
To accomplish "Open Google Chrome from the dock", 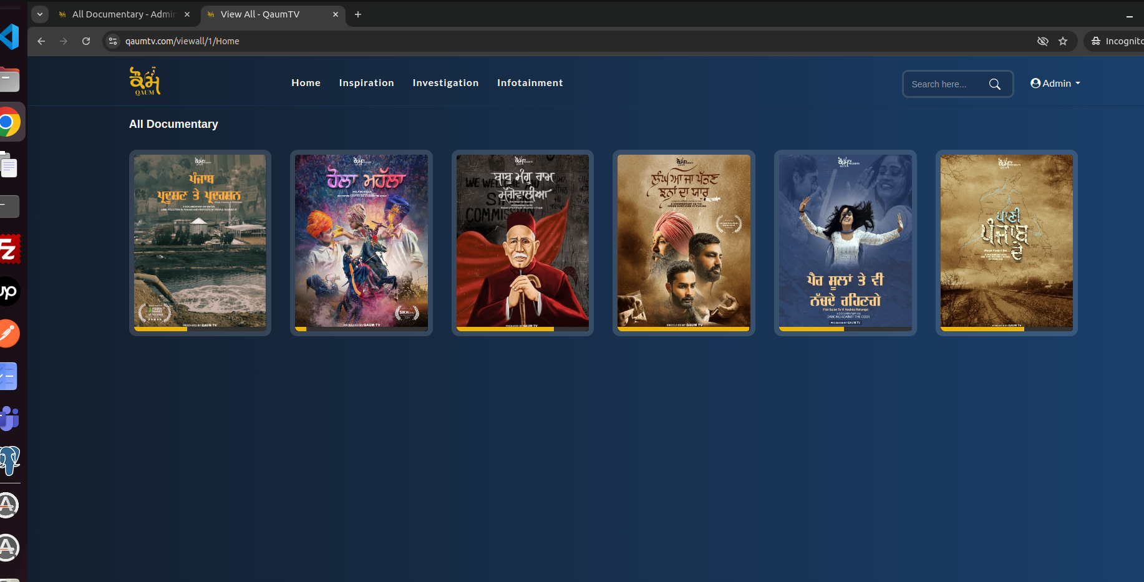I will click(x=7, y=122).
